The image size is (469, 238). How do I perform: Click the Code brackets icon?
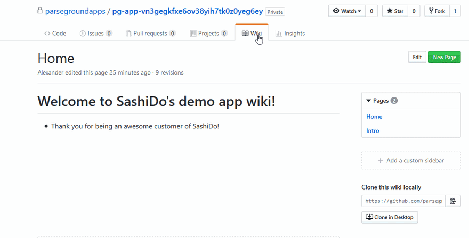click(x=47, y=34)
